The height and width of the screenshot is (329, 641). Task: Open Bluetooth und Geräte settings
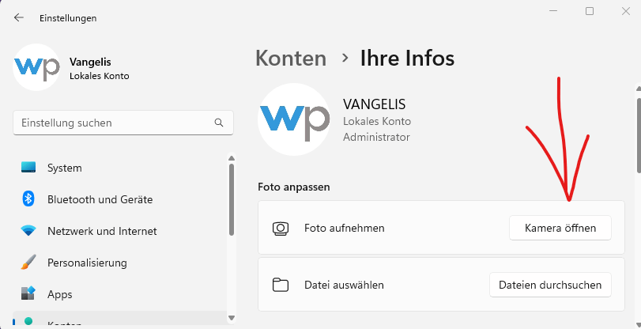coord(100,199)
